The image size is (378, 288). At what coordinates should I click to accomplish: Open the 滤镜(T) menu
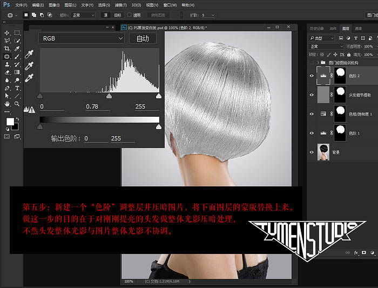tap(120, 5)
